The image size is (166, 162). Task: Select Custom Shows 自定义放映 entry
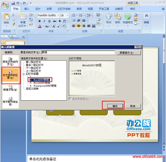(32, 89)
